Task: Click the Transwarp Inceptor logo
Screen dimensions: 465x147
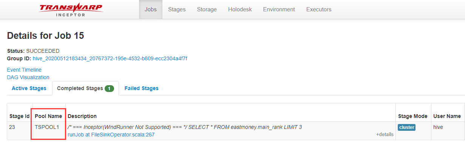Action: [x=71, y=9]
